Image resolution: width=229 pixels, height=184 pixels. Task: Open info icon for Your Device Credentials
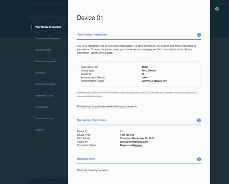pos(199,35)
